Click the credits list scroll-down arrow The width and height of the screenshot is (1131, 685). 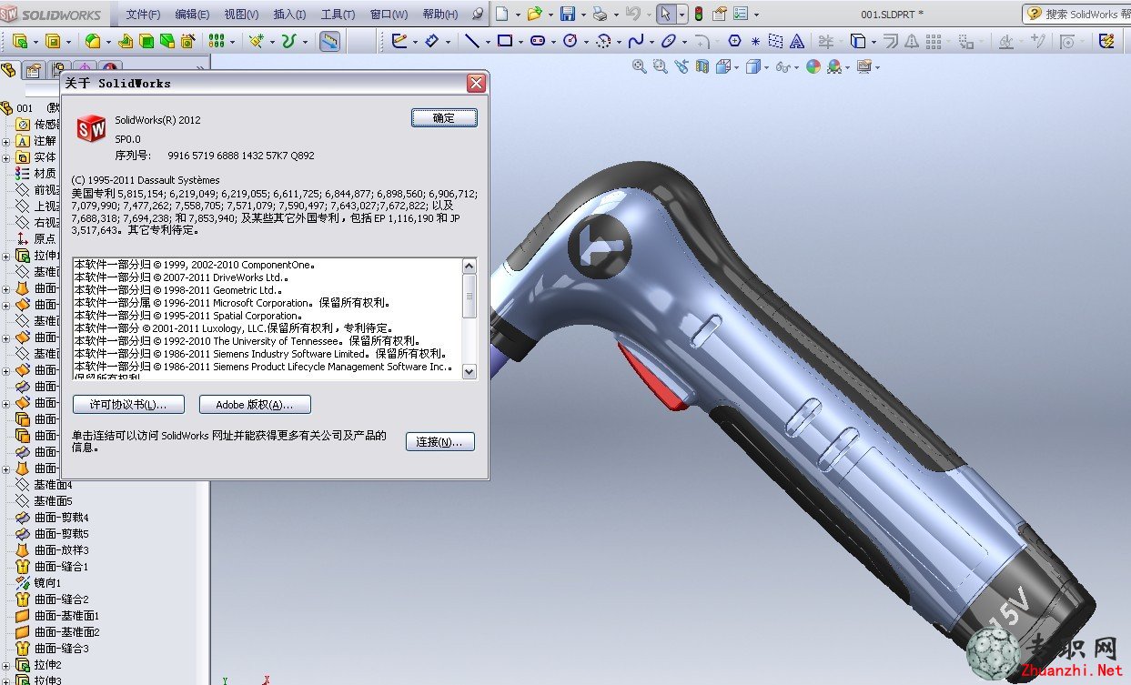(470, 371)
